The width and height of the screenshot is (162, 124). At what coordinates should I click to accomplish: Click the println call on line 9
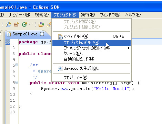coord(81,89)
